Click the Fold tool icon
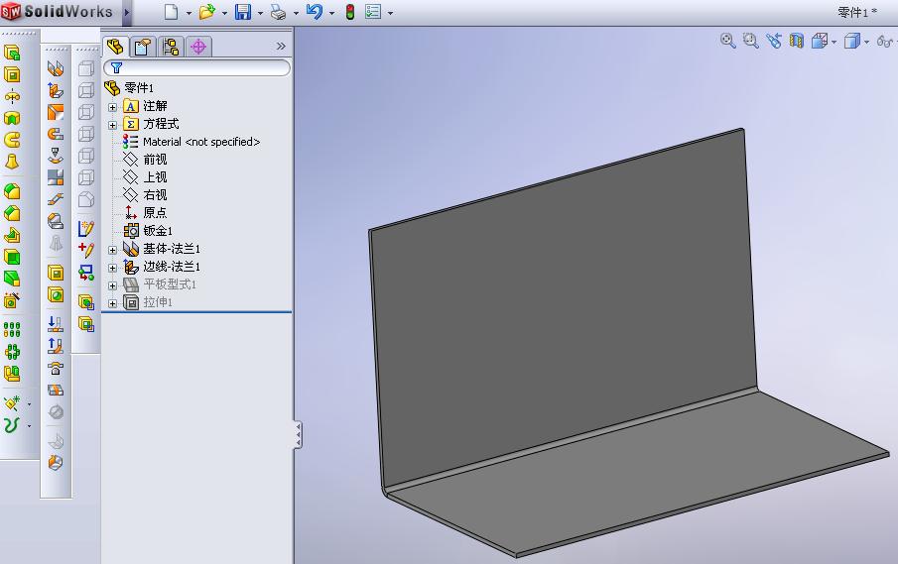Screen dimensions: 898x564 coord(56,346)
